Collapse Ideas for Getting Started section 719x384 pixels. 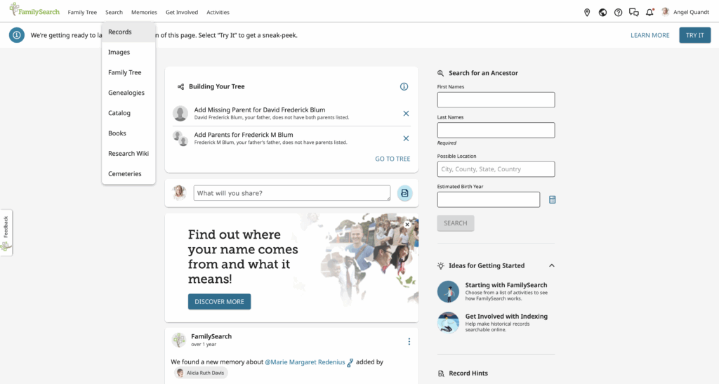coord(552,266)
